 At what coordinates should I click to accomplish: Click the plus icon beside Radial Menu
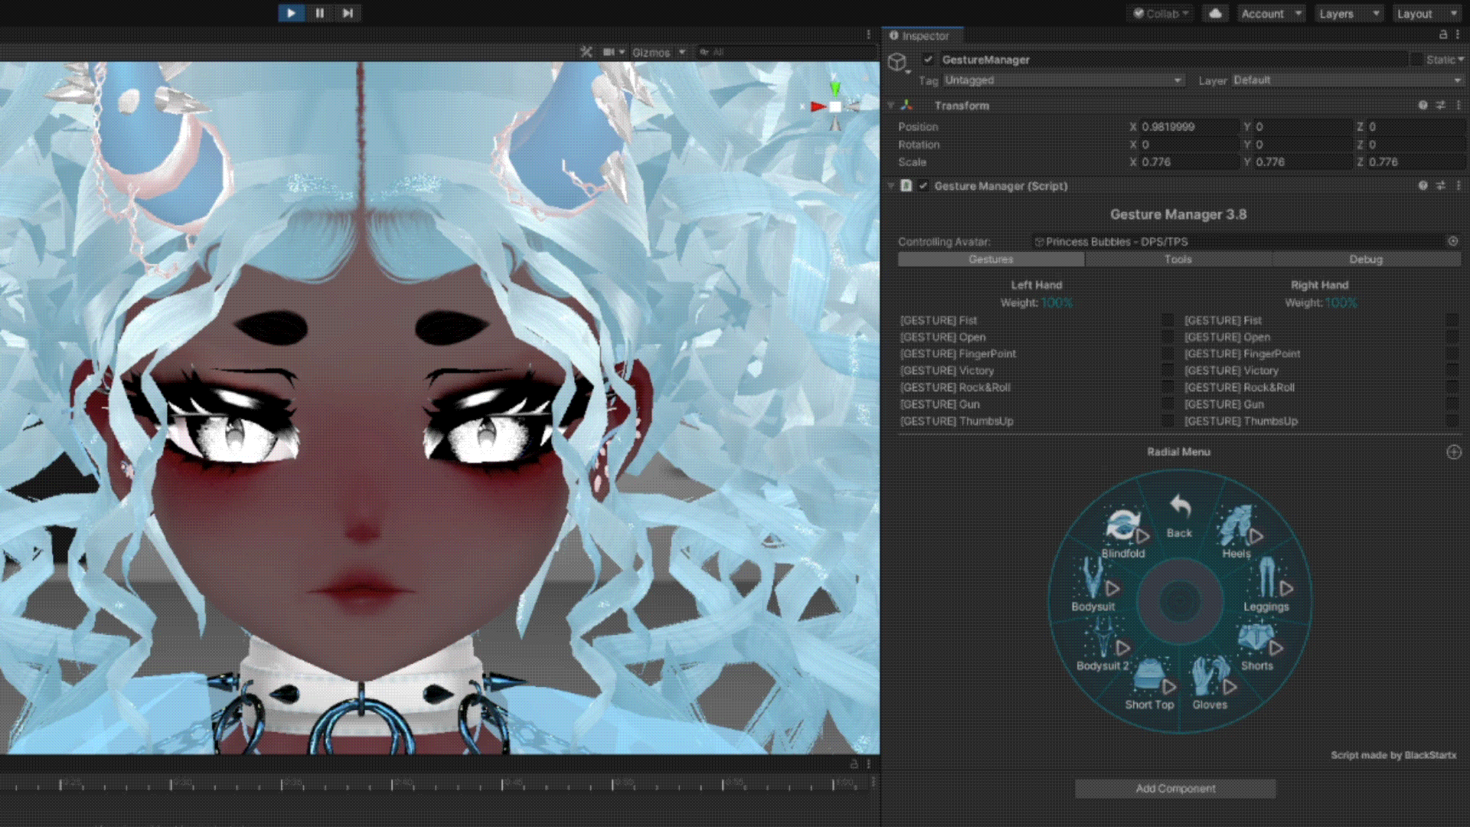coord(1454,452)
